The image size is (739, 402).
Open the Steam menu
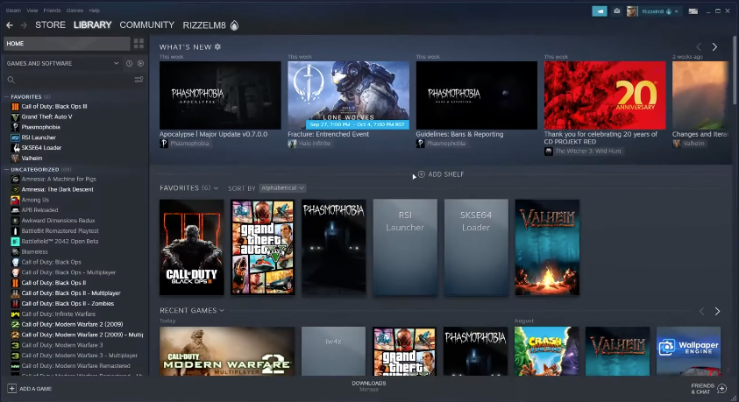click(13, 11)
